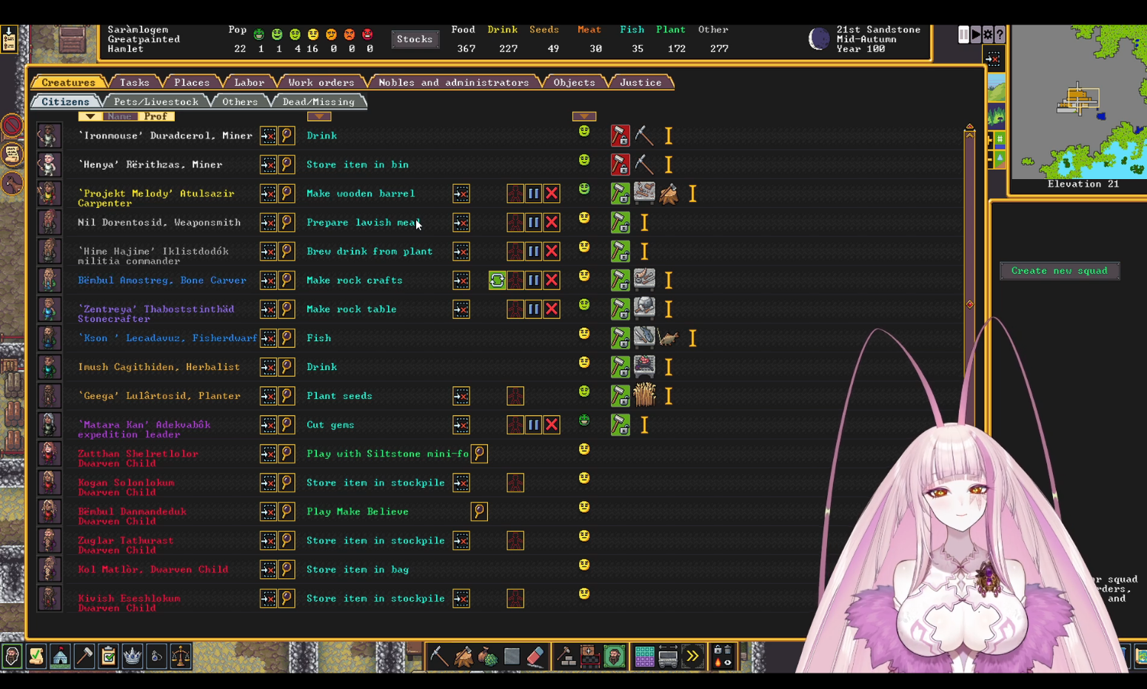Click the sort arrow above the job column
The height and width of the screenshot is (689, 1147).
pyautogui.click(x=319, y=116)
